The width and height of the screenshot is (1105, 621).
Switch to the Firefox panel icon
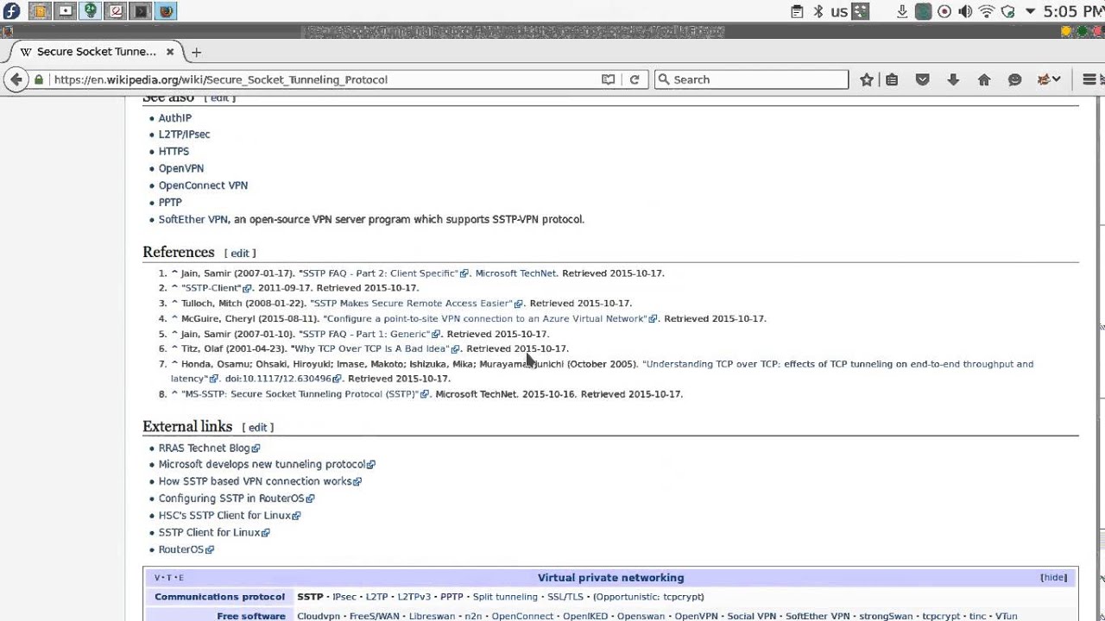[x=167, y=11]
